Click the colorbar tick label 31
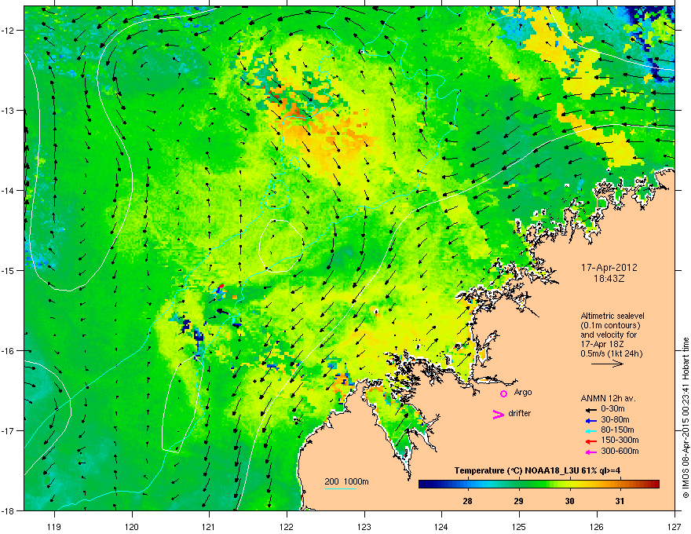 coord(620,501)
